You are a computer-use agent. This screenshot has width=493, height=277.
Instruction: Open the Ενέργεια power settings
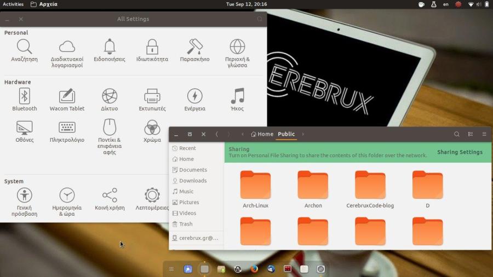[194, 100]
